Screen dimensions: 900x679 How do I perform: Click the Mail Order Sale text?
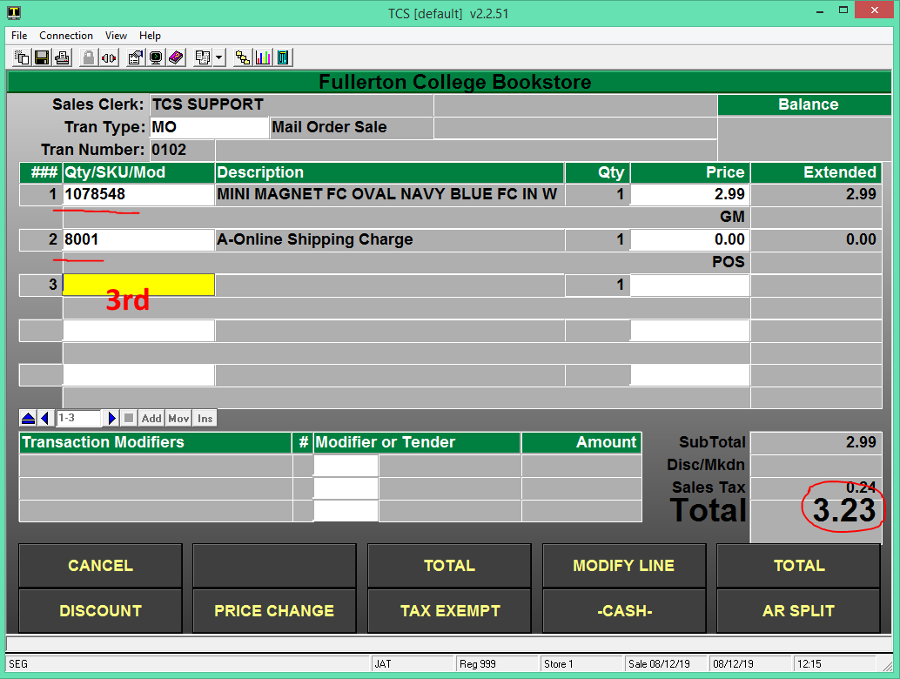click(329, 127)
